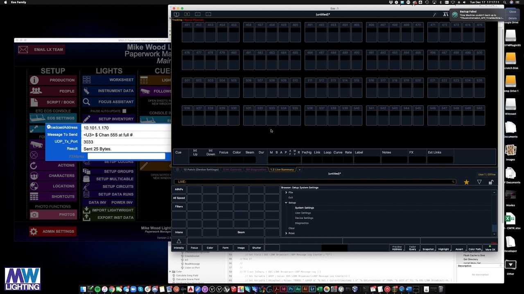Click the EOS Settings console icon
Screen dimensions: 524x294
pos(38,118)
